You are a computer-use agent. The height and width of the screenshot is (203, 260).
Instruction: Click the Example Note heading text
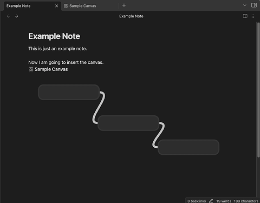tap(54, 36)
